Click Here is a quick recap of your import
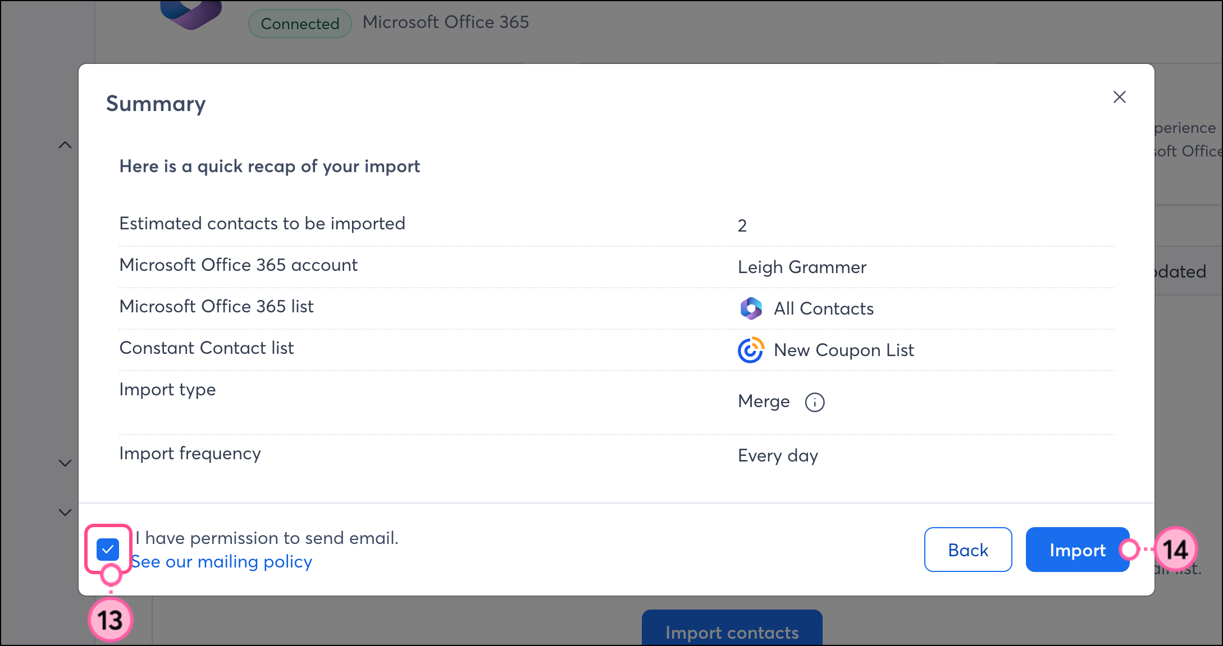This screenshot has height=646, width=1223. 270,167
